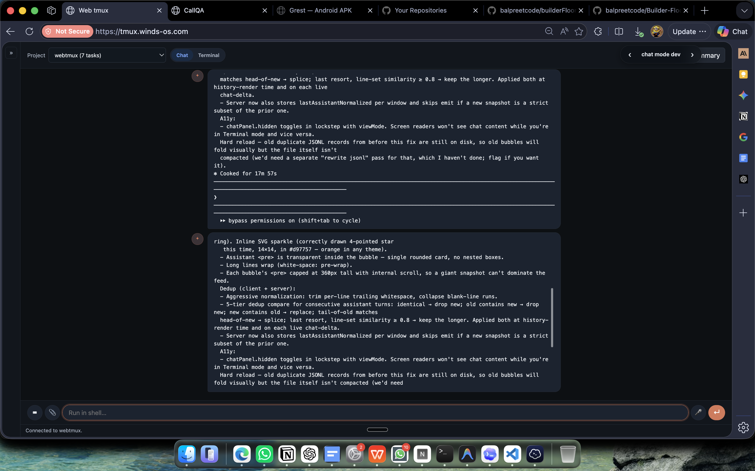755x471 pixels.
Task: Go to next window after chat mode dev
Action: pyautogui.click(x=692, y=55)
